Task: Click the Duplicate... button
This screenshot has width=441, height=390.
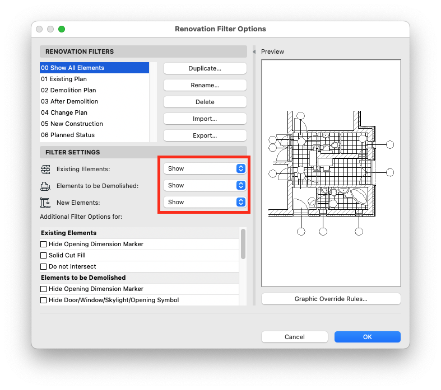Action: [x=205, y=68]
